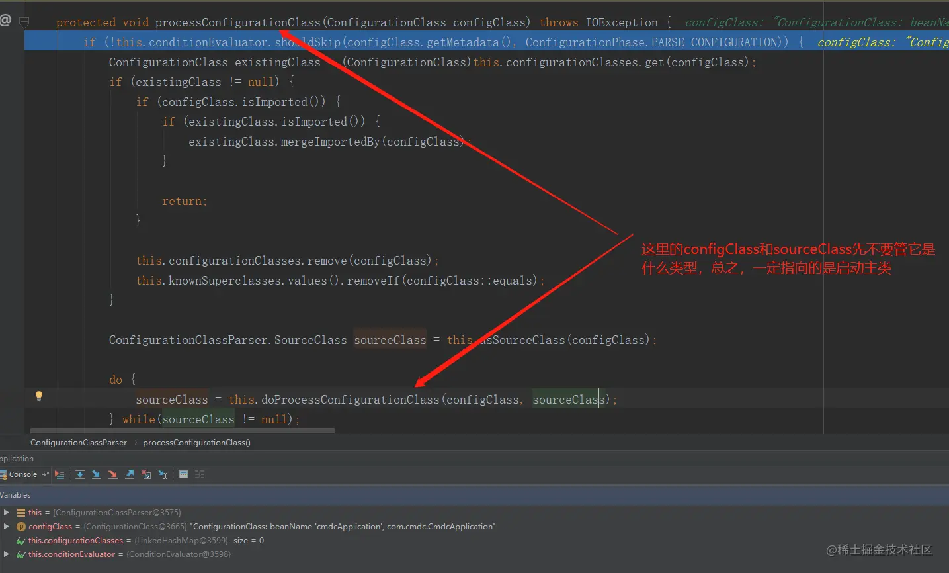Click the Step Out debug icon
This screenshot has height=573, width=949.
click(x=130, y=474)
